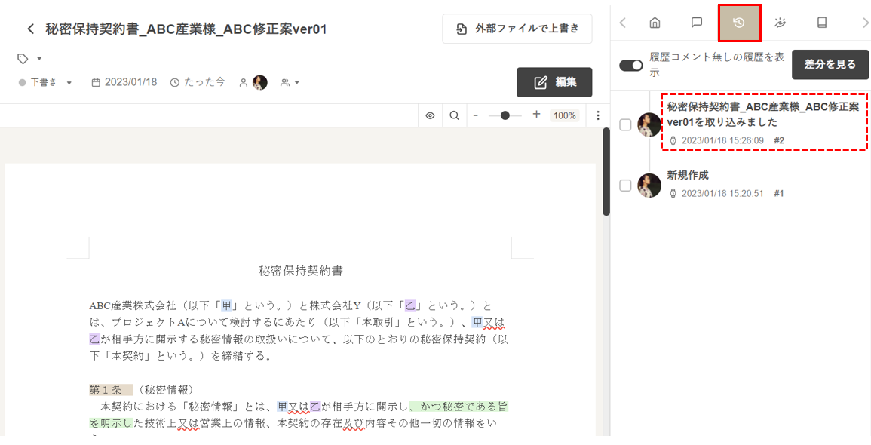Open the members group dropdown

point(290,82)
